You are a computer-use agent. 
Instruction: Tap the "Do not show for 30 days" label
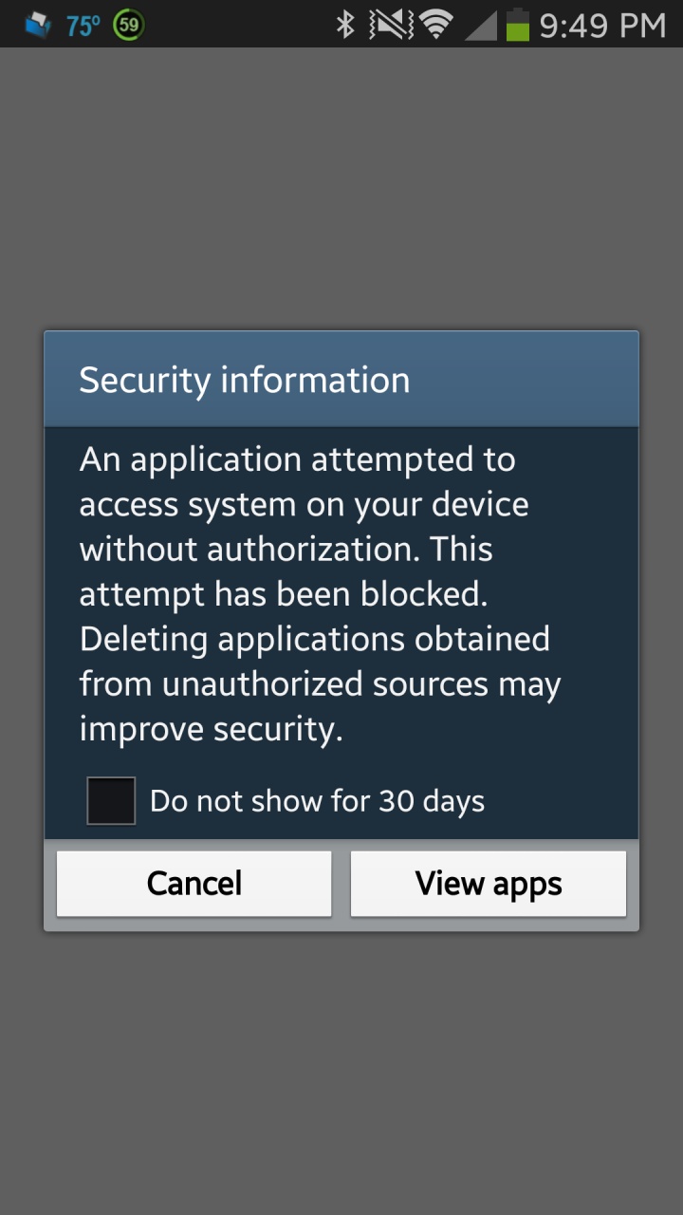(x=317, y=801)
